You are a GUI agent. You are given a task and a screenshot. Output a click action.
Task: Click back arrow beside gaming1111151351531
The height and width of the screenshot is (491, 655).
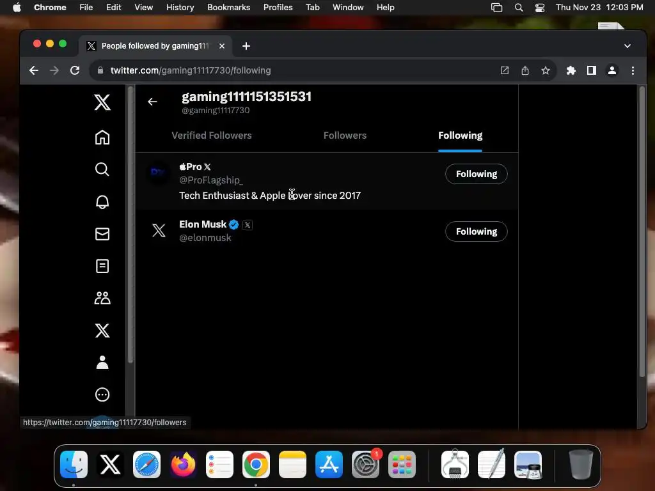(x=152, y=102)
